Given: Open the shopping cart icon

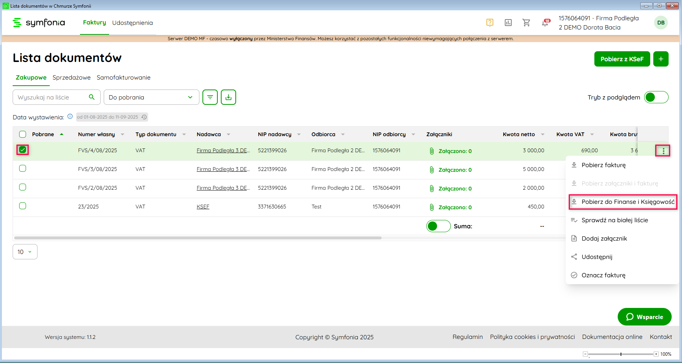Looking at the screenshot, I should click(x=526, y=23).
